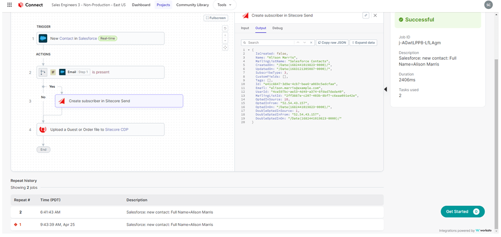Go to previous search result arrow
This screenshot has width=501, height=237.
[298, 42]
